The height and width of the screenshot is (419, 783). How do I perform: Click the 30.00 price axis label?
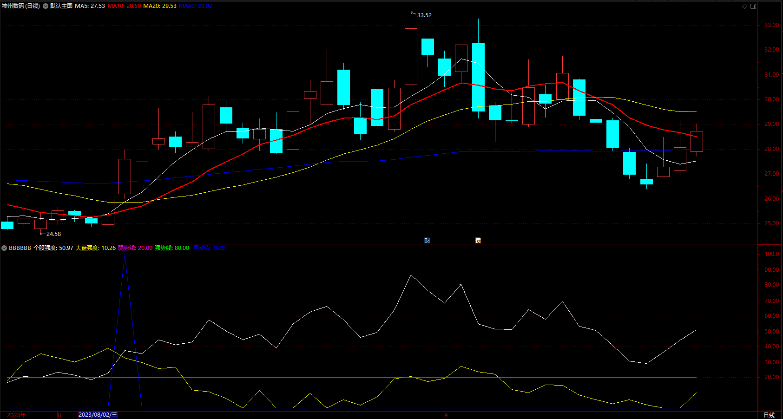pyautogui.click(x=772, y=99)
